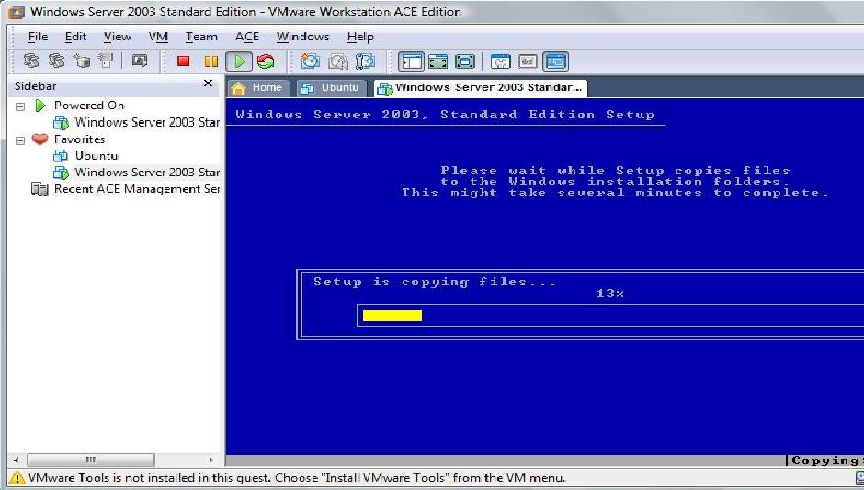
Task: Switch to the Home tab
Action: click(x=257, y=87)
